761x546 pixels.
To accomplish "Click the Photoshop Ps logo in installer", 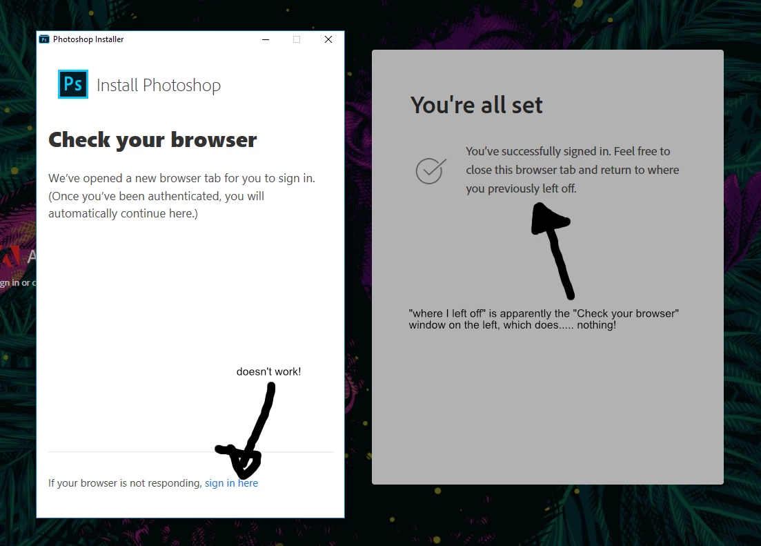I will tap(73, 84).
